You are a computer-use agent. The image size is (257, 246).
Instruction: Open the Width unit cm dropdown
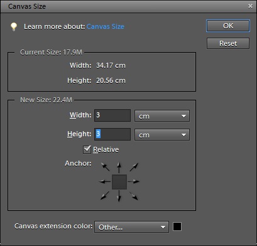click(162, 116)
